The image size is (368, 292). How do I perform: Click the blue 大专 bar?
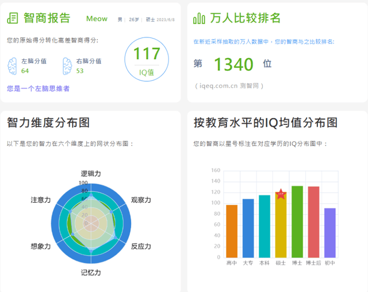click(x=248, y=228)
